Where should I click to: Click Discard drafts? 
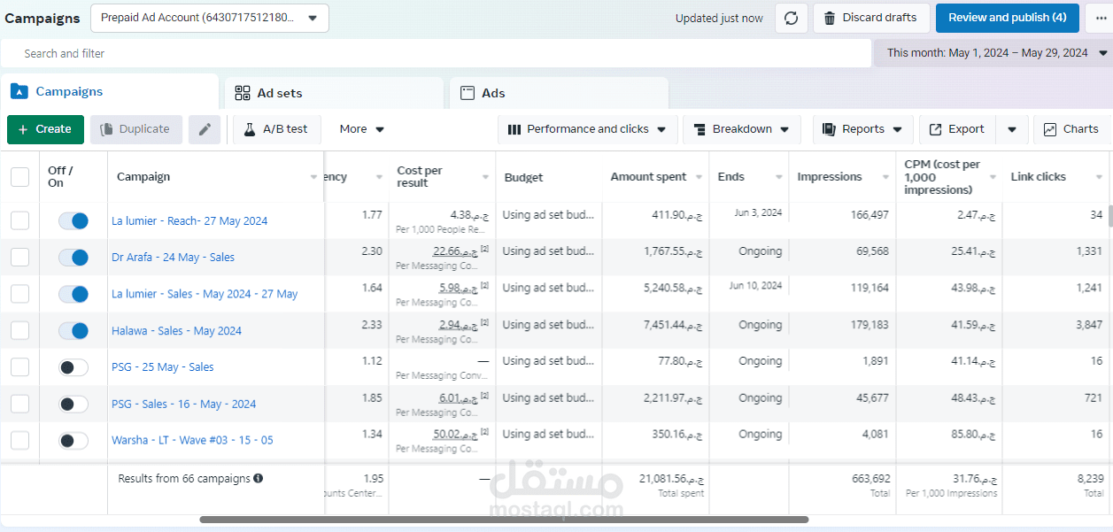click(871, 18)
